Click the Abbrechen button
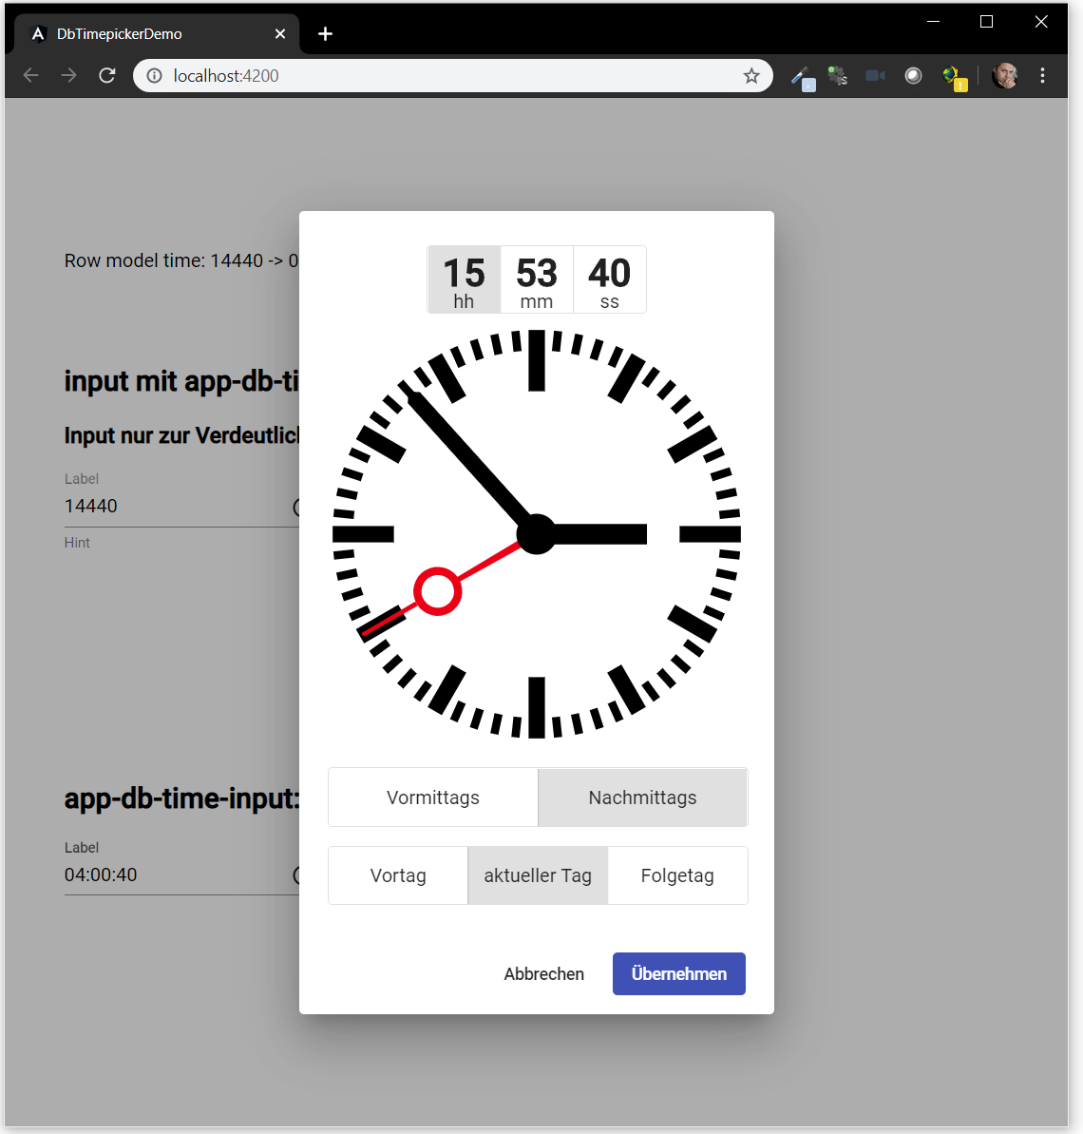The height and width of the screenshot is (1134, 1083). tap(544, 974)
